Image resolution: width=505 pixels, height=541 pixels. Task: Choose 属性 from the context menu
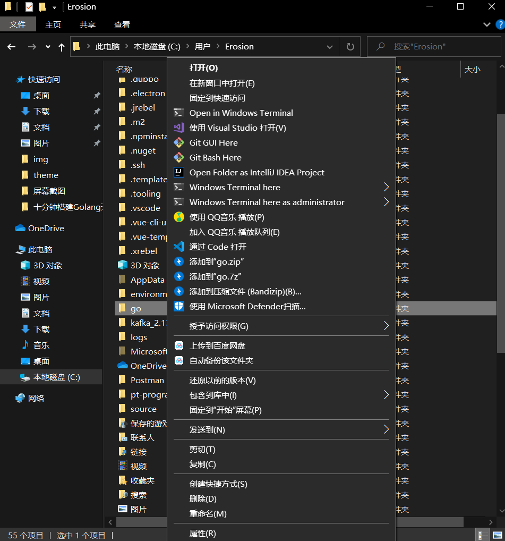[203, 533]
